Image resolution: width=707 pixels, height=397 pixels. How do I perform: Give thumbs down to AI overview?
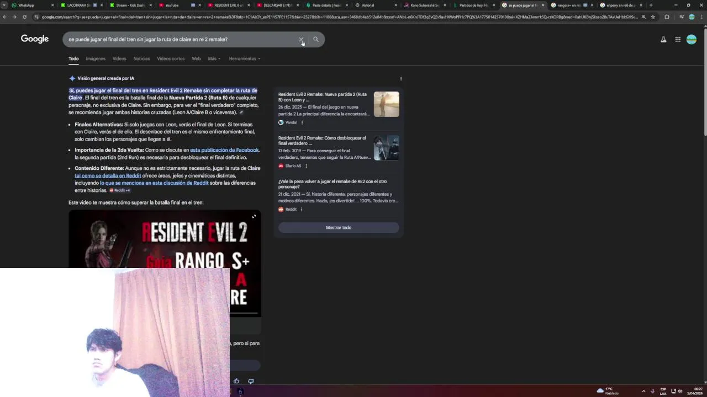point(251,381)
